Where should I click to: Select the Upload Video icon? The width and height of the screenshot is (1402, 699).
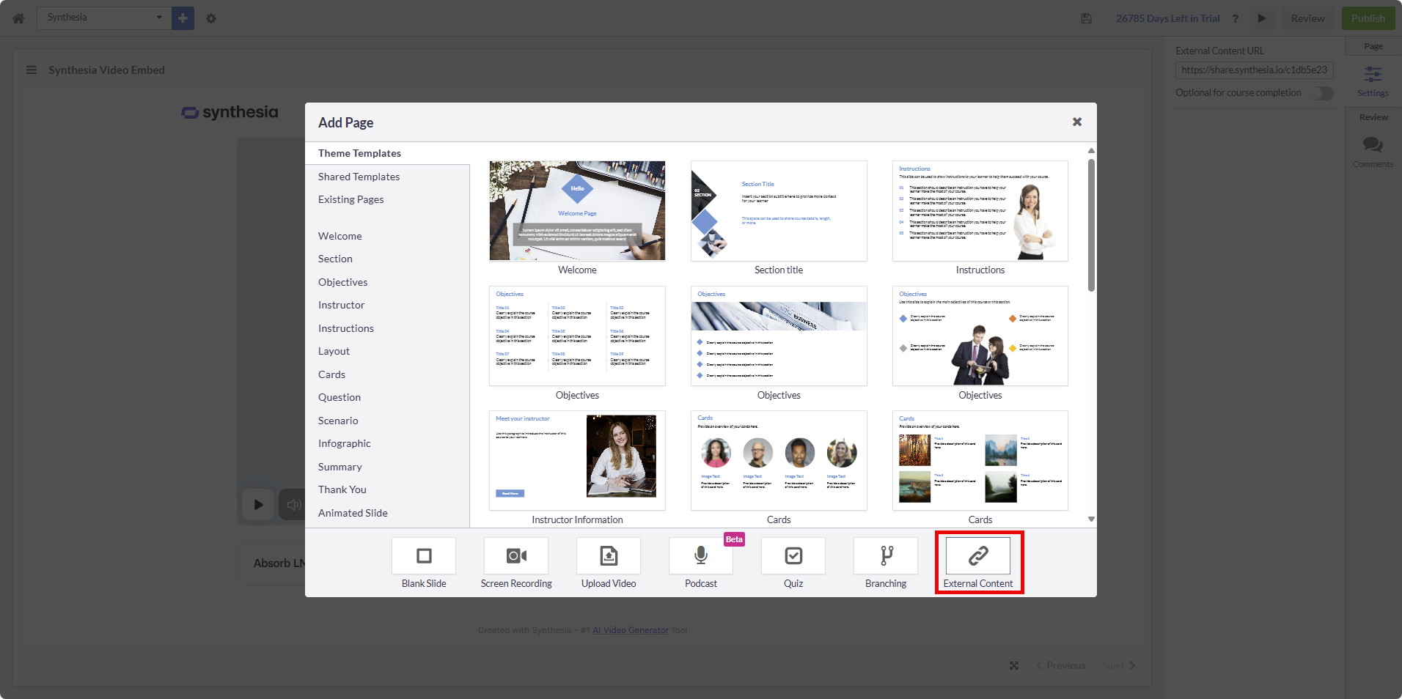pyautogui.click(x=609, y=556)
